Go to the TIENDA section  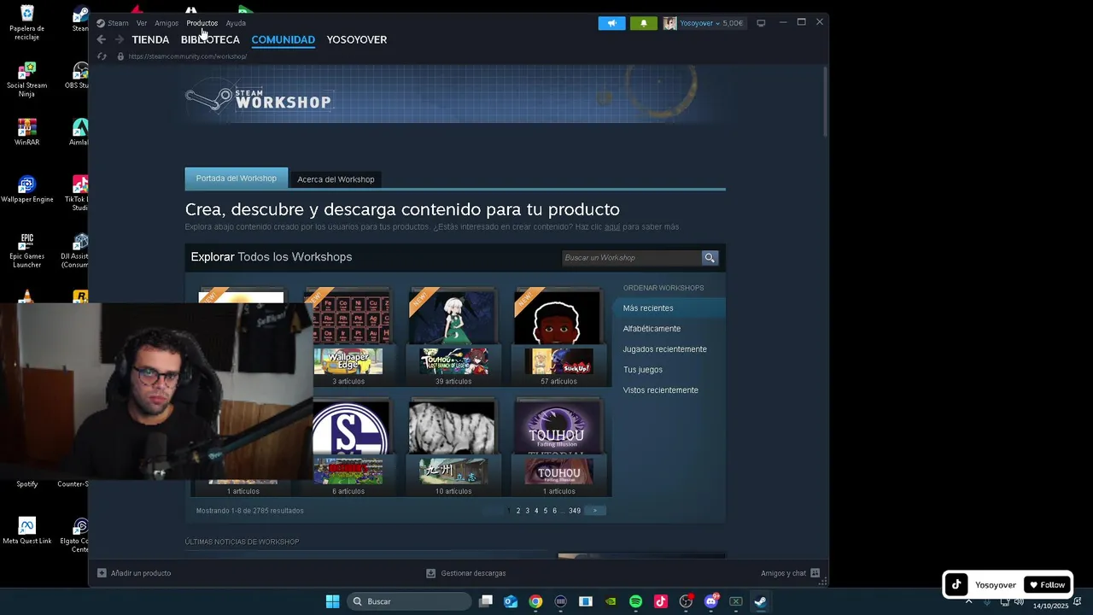tap(150, 39)
